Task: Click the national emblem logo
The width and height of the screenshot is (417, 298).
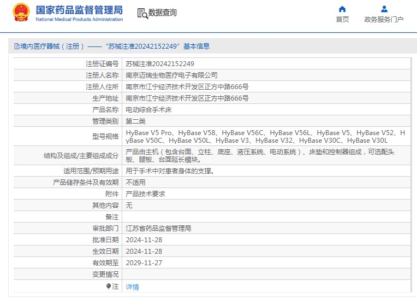Action: tap(21, 13)
